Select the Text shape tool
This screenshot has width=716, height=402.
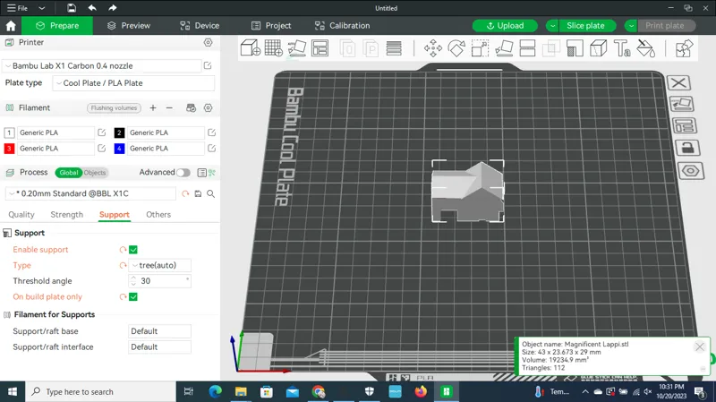[x=622, y=48]
